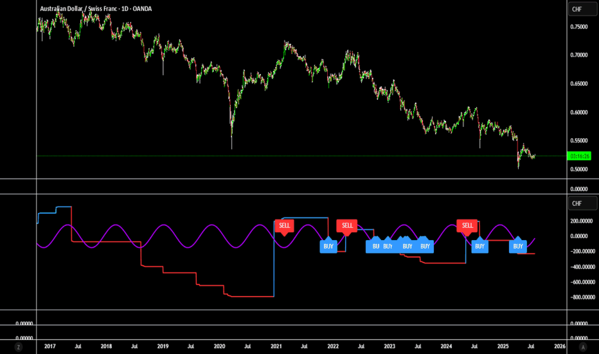The image size is (599, 354).
Task: Click the -800.00000 level on the indicator scale
Action: coord(582,297)
